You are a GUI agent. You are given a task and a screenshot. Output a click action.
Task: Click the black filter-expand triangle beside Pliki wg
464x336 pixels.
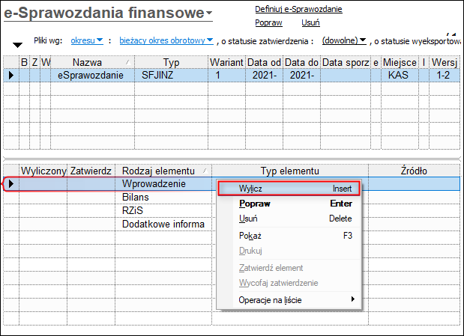(x=17, y=45)
